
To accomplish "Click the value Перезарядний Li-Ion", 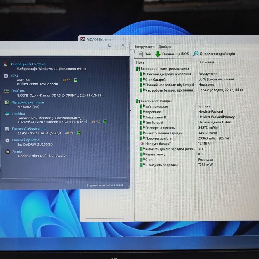I will [x=214, y=122].
